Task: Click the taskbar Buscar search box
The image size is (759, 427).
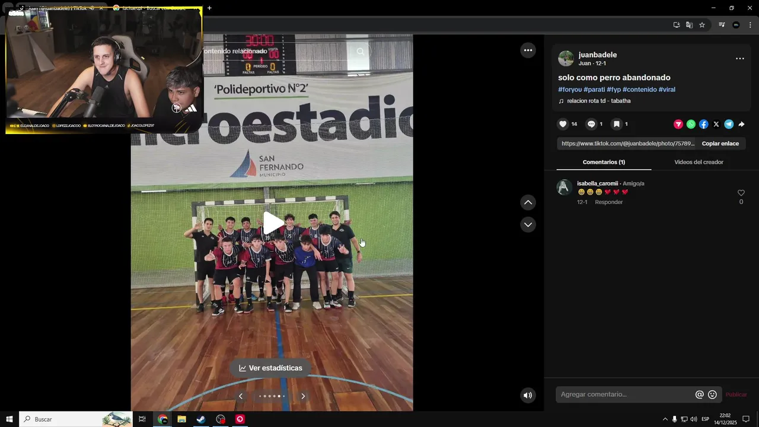Action: tap(76, 419)
